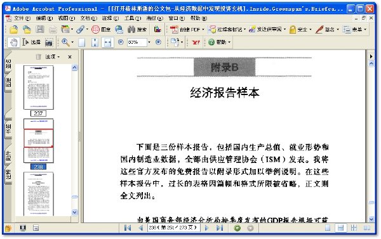Click the 图章 stamp tool button
The height and width of the screenshot is (239, 381).
101,29
